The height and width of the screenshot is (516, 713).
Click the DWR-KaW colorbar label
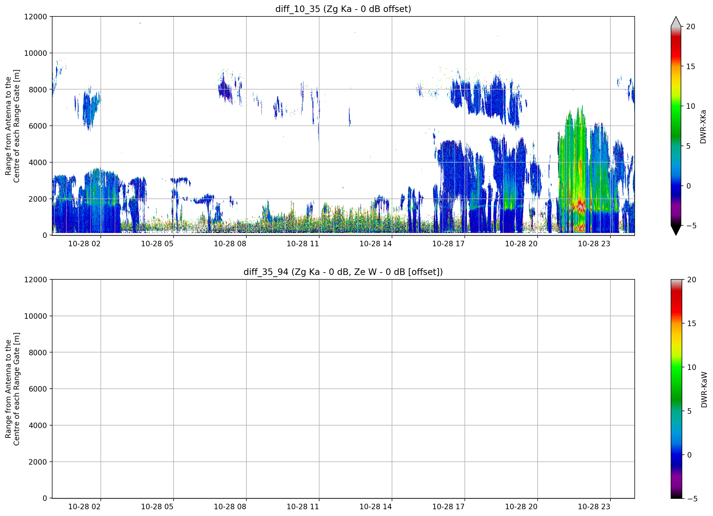704,390
